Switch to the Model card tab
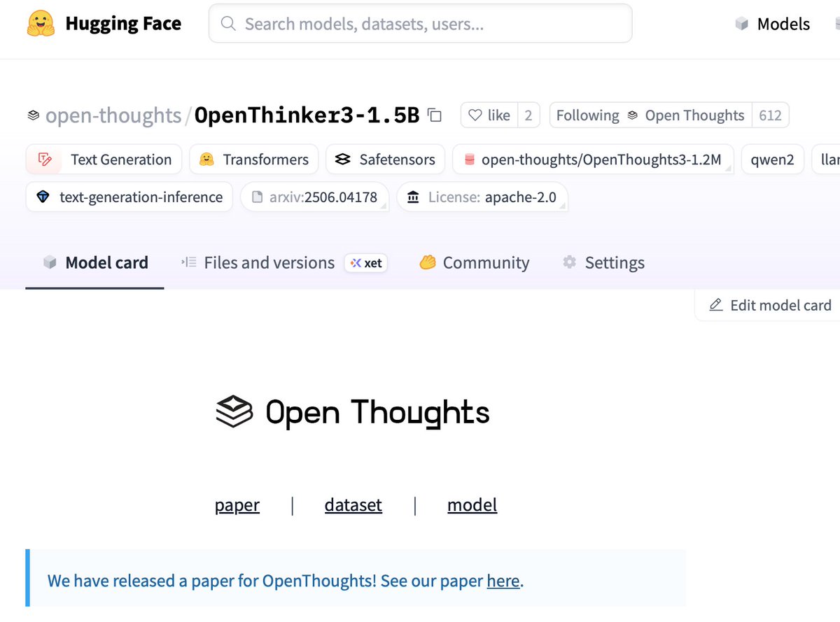Screen dimensions: 840x622 (95, 262)
